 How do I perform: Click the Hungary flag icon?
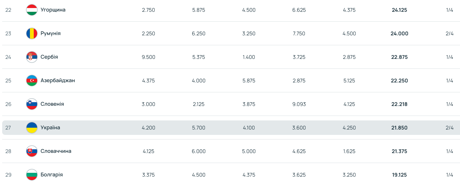(x=32, y=10)
